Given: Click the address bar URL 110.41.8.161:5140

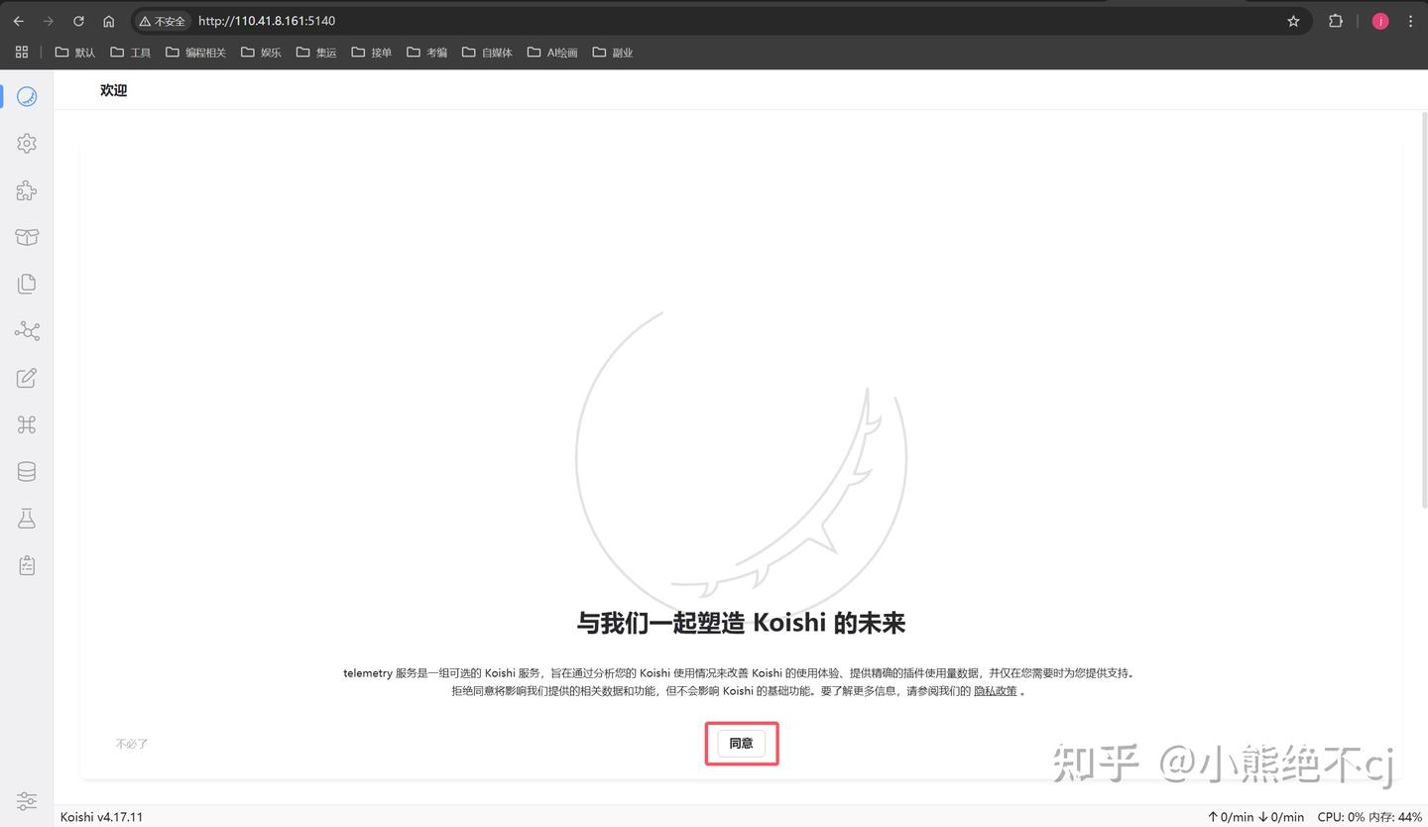Looking at the screenshot, I should [x=267, y=21].
